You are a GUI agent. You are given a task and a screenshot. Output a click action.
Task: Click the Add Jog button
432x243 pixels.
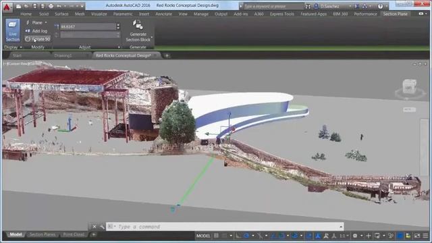tap(36, 31)
